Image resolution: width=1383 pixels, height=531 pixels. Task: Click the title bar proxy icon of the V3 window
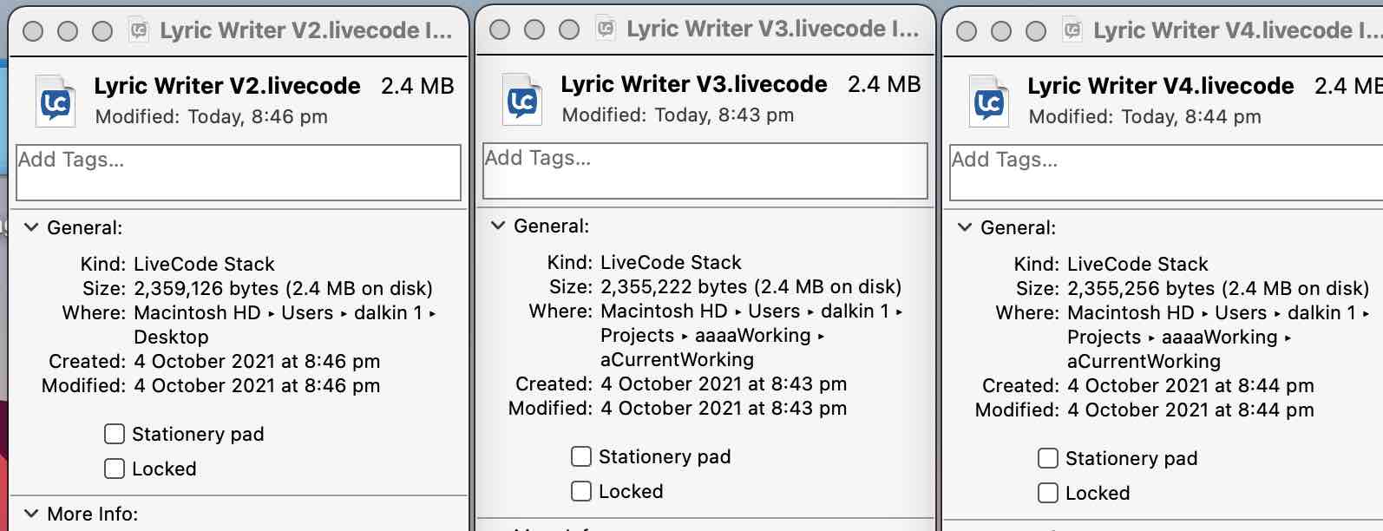tap(606, 29)
